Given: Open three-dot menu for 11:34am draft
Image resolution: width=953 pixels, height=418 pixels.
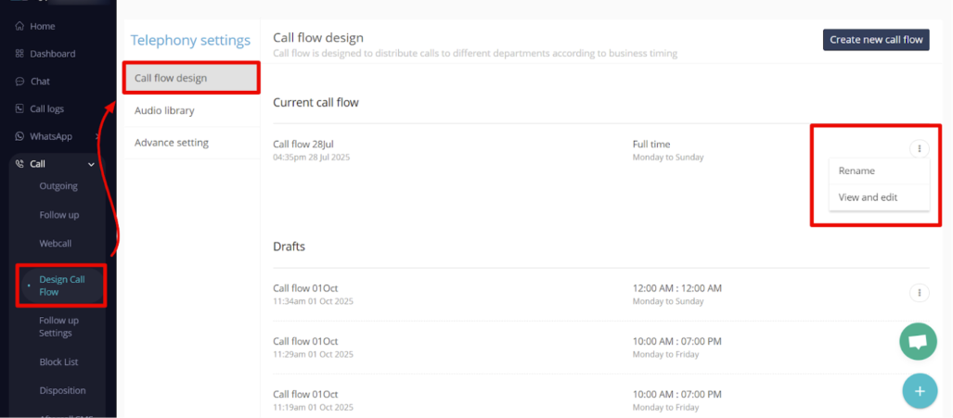Looking at the screenshot, I should [919, 293].
